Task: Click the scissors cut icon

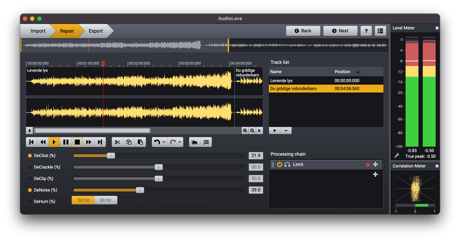Action: point(117,142)
